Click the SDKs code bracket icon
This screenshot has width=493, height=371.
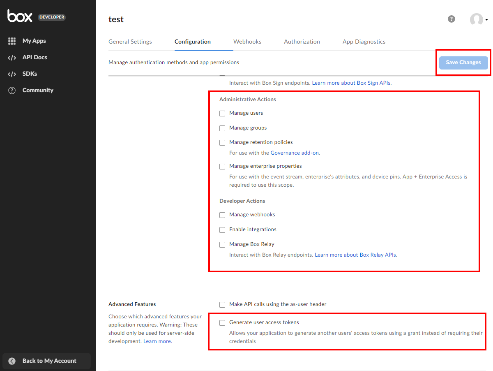[12, 74]
